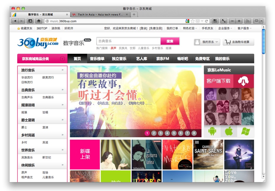The image size is (275, 191).
Task: Select banner slide 3 indicator
Action: pyautogui.click(x=161, y=133)
